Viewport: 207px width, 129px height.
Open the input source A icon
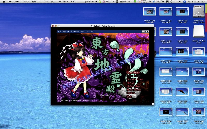pyautogui.click(x=185, y=2)
